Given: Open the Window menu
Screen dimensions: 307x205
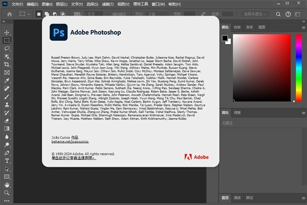Looking at the screenshot, I should tap(158, 4).
